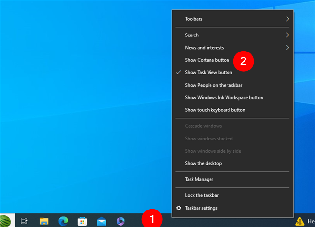
Task: Open News and interests menu entry
Action: click(x=232, y=48)
